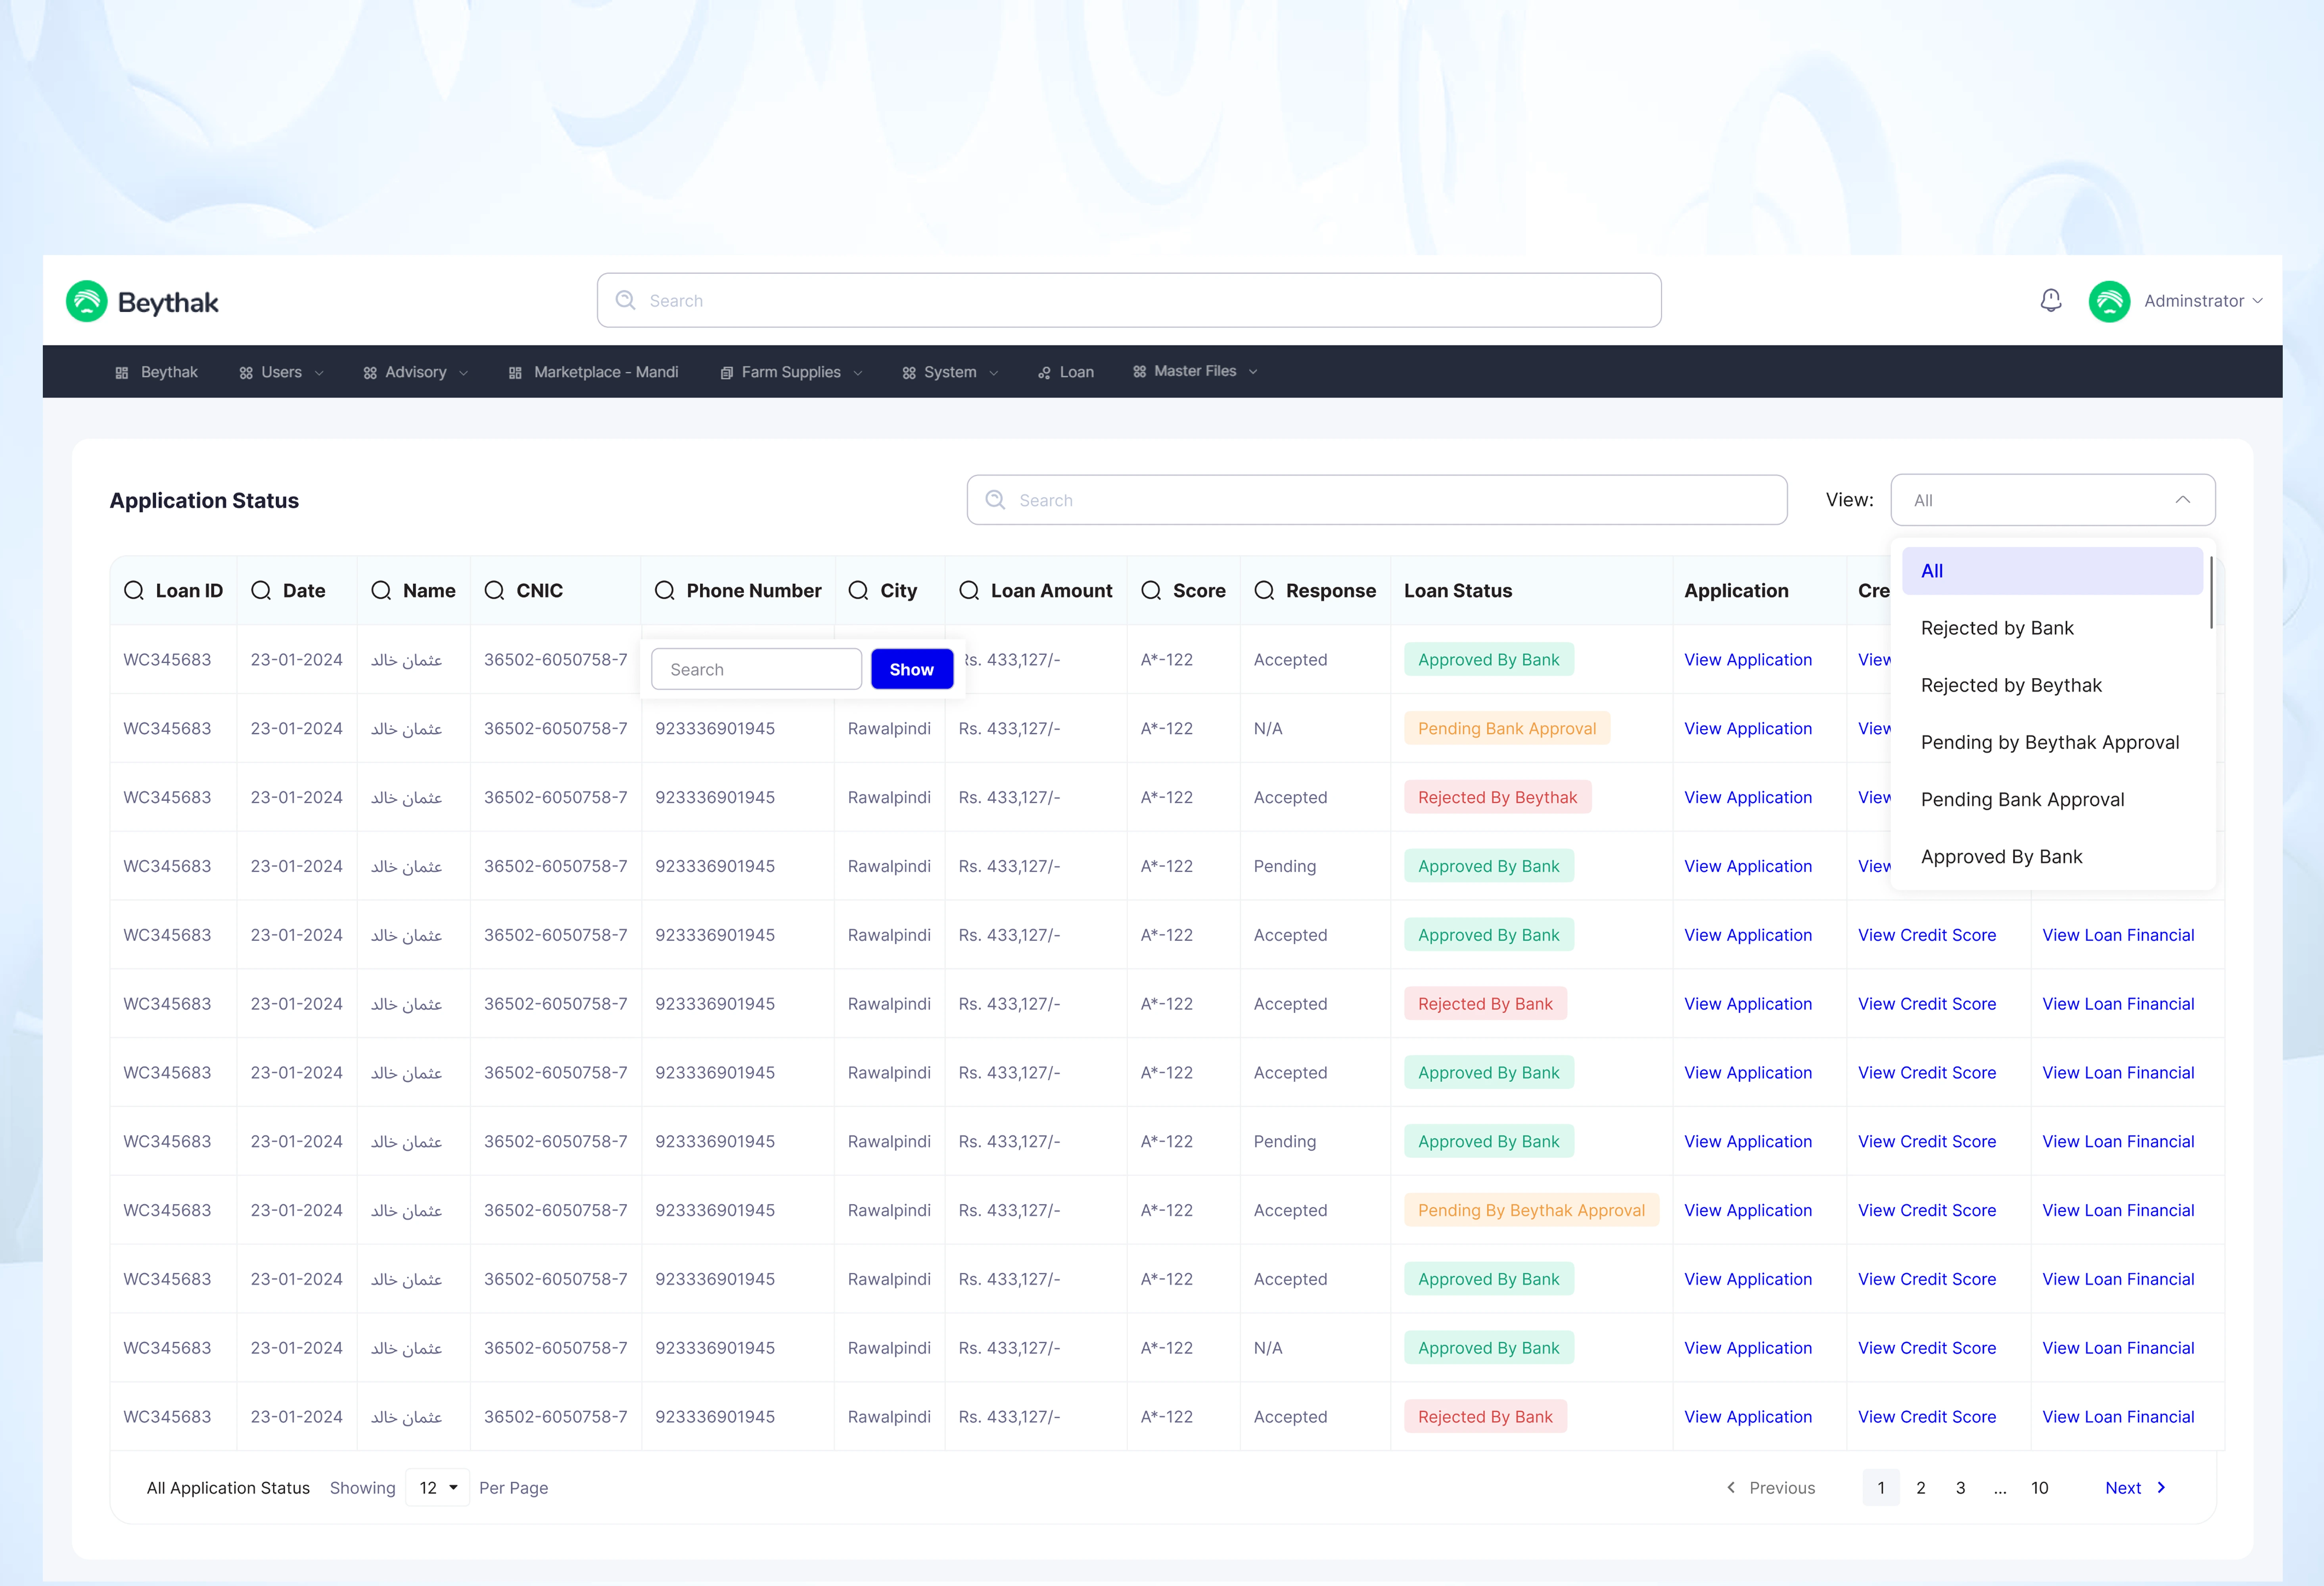Click the View dropdown list scrollbar

pos(2211,594)
